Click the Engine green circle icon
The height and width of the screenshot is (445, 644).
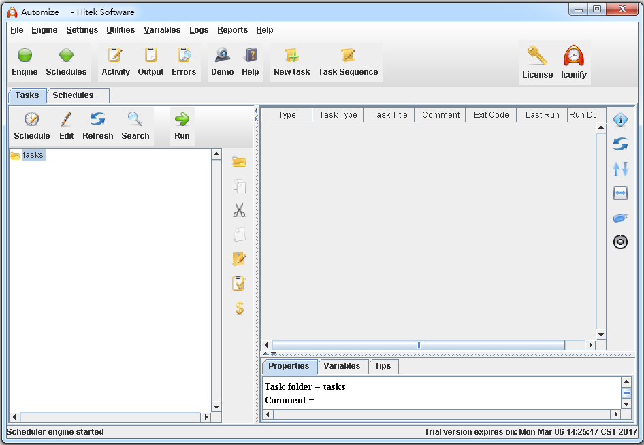(x=25, y=55)
